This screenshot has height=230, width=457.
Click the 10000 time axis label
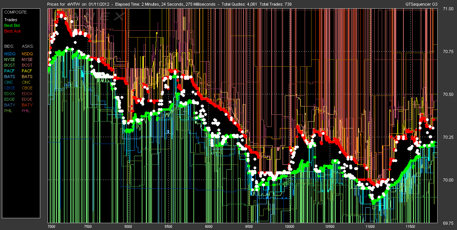289,227
